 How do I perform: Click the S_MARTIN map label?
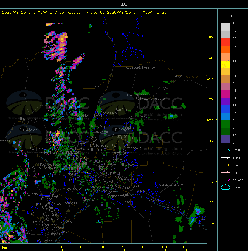pos(112,174)
